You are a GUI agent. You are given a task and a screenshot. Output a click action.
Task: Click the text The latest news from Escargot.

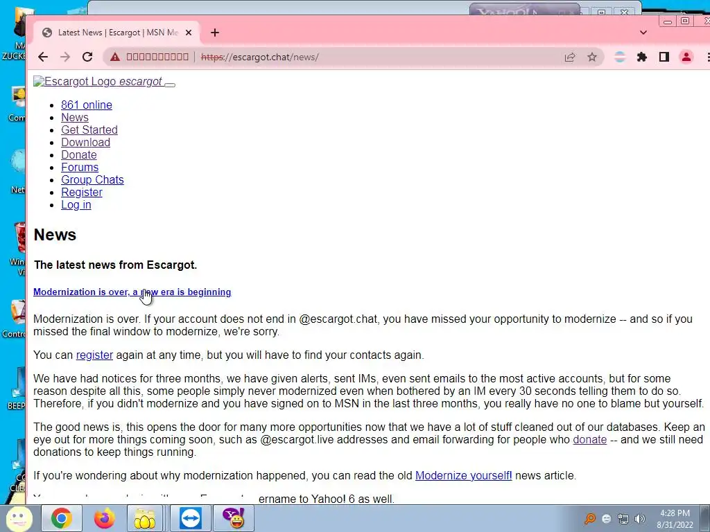click(116, 265)
